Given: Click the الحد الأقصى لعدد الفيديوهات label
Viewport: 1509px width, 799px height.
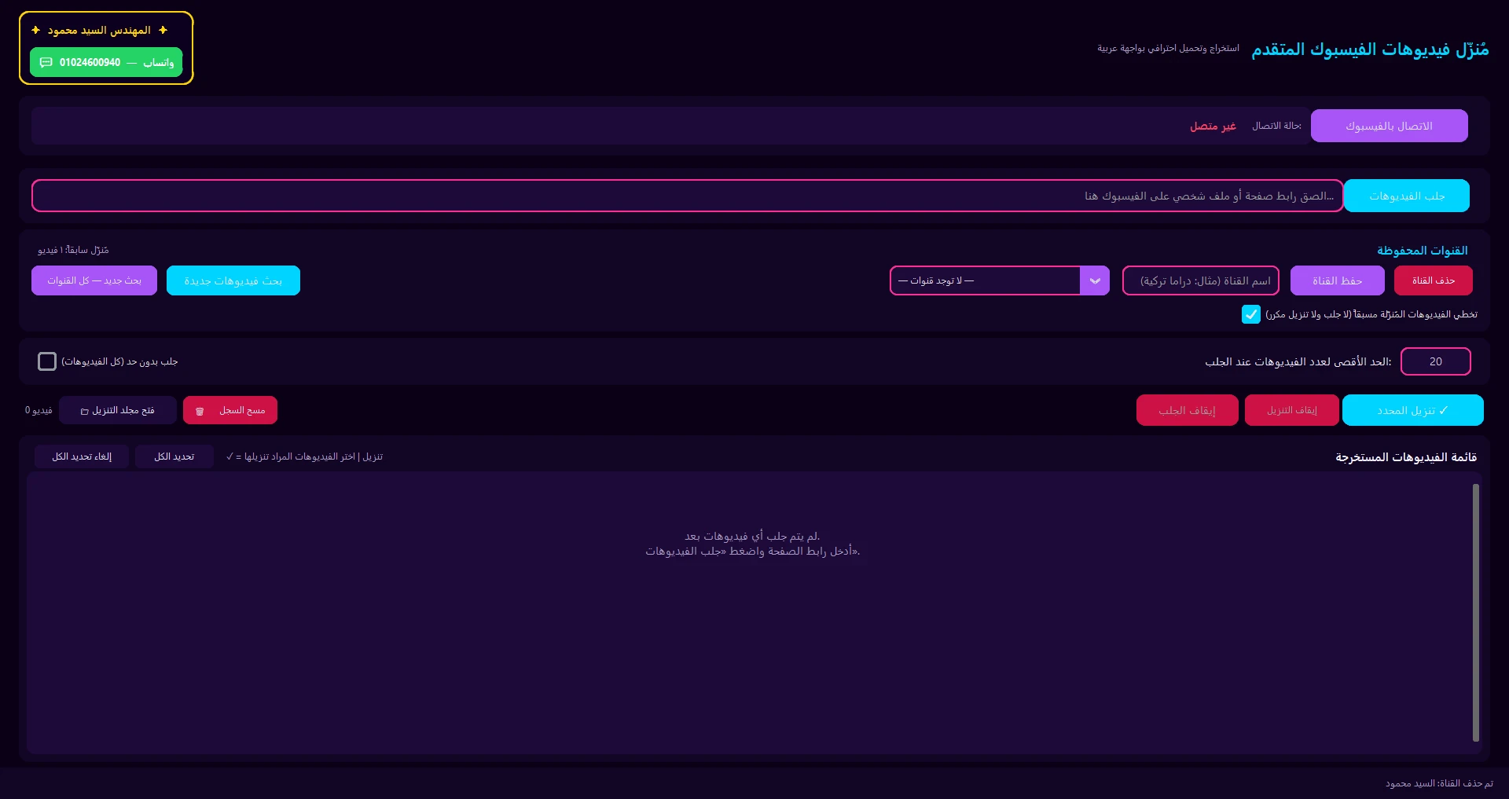Looking at the screenshot, I should pos(1298,361).
